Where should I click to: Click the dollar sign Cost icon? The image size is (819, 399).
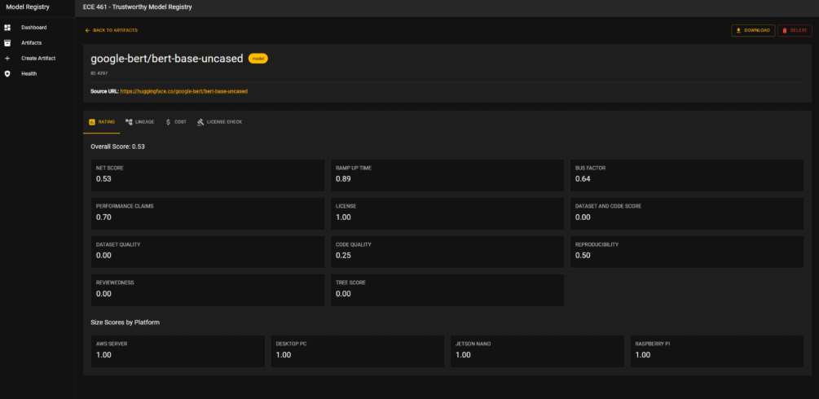click(168, 121)
